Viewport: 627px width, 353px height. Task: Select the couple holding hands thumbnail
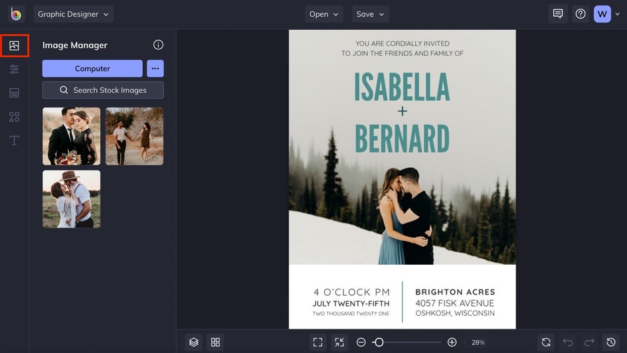point(134,136)
